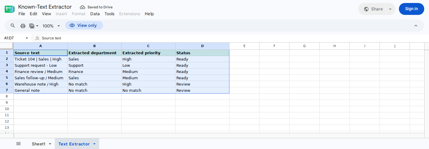
Task: Click cell 'Sales follow-up / Medium'
Action: point(41,78)
